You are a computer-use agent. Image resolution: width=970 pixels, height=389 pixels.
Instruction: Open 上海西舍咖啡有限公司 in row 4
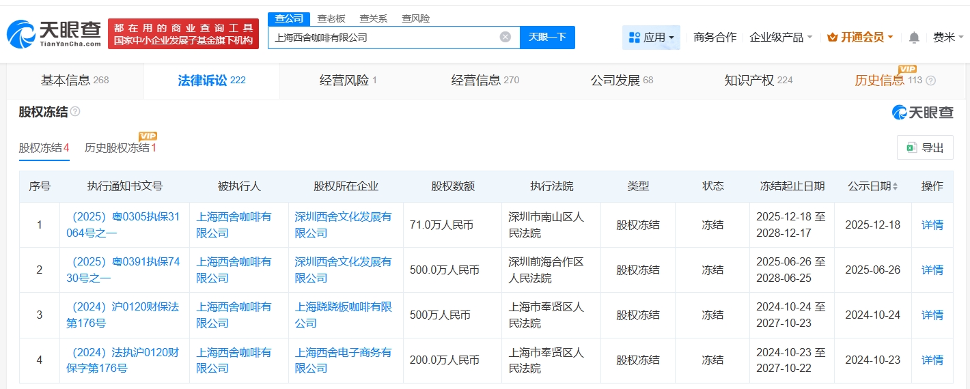click(234, 360)
